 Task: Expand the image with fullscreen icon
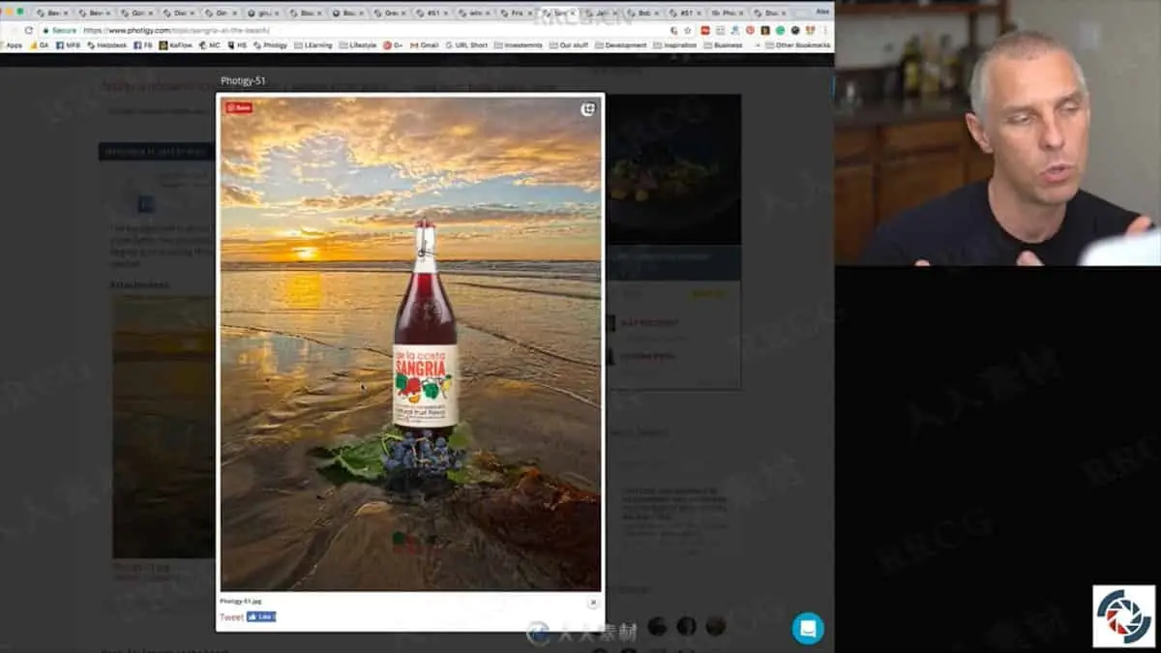587,109
